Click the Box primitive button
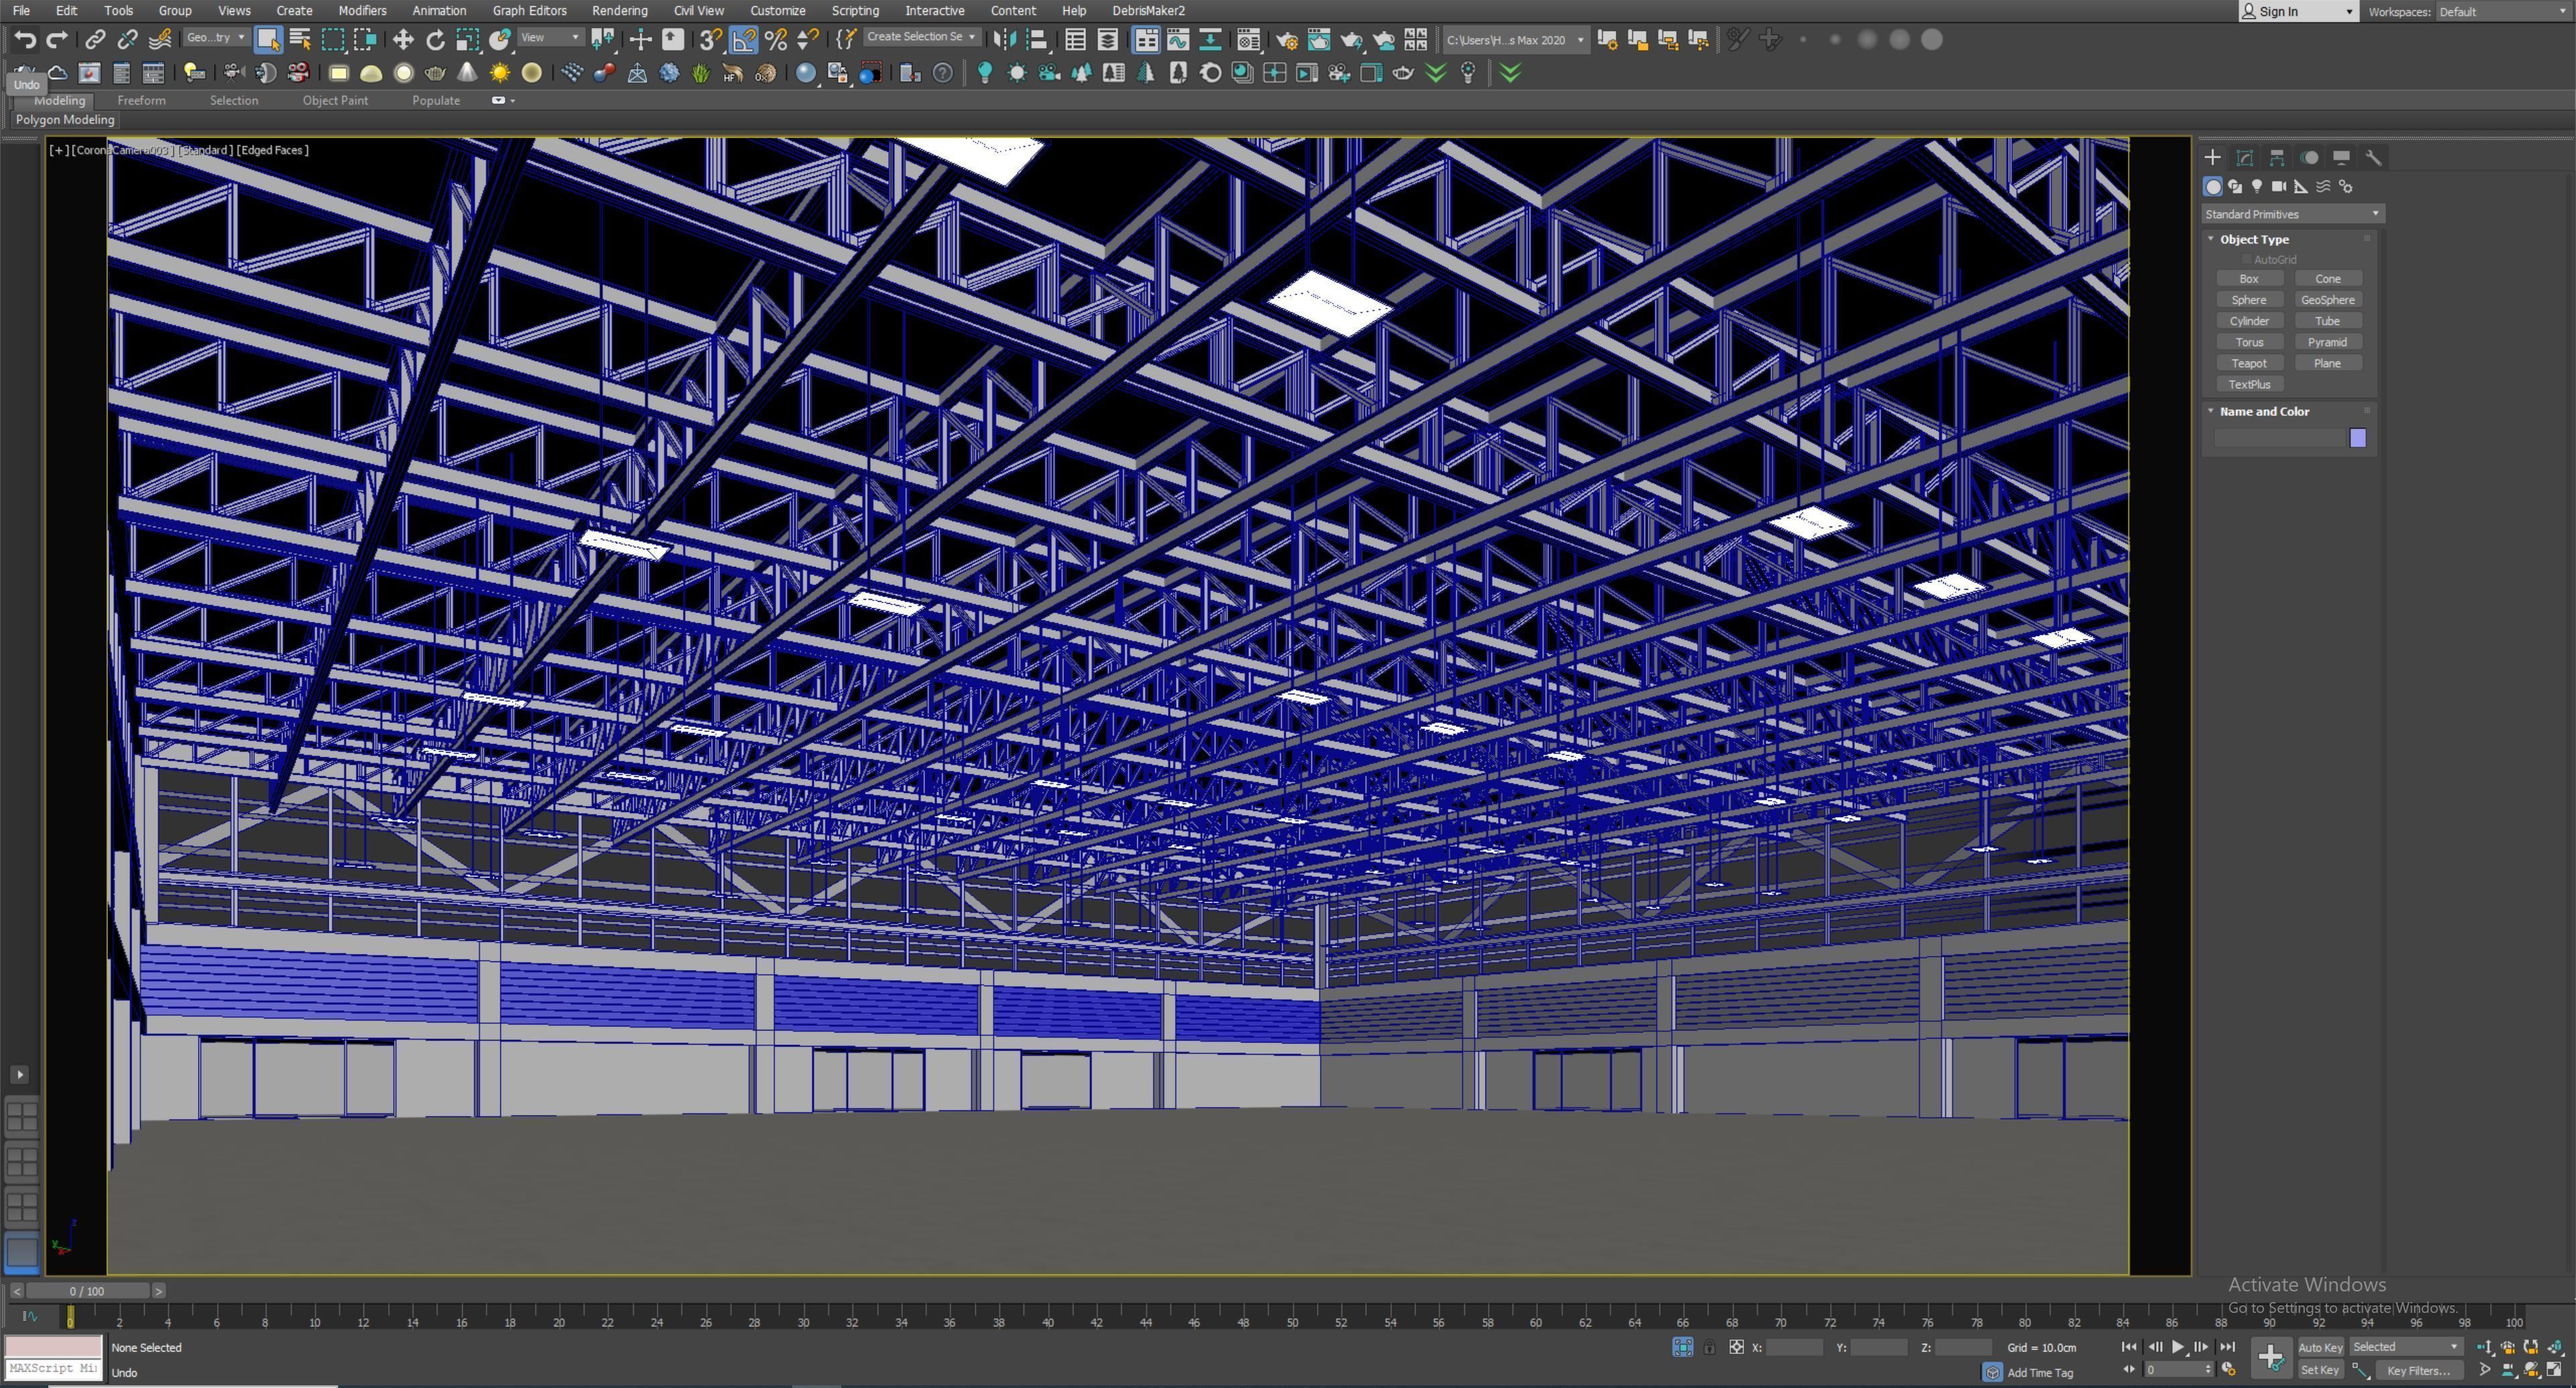This screenshot has width=2576, height=1388. coord(2249,279)
